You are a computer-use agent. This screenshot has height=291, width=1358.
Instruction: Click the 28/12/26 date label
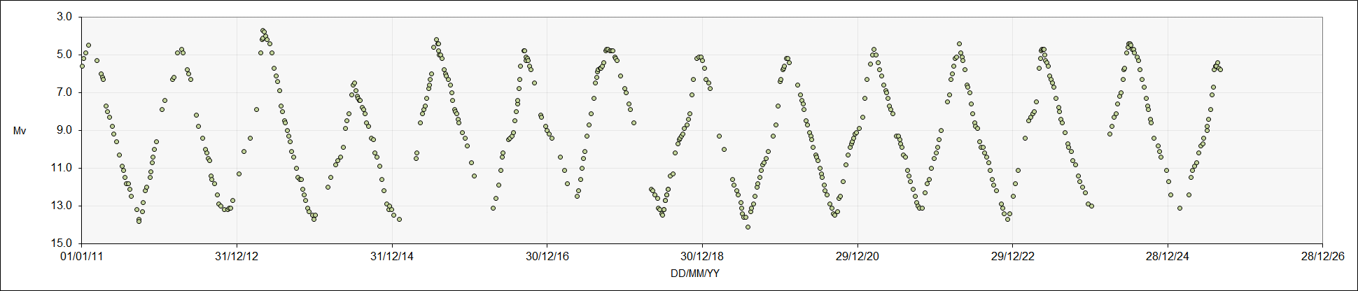[1323, 257]
